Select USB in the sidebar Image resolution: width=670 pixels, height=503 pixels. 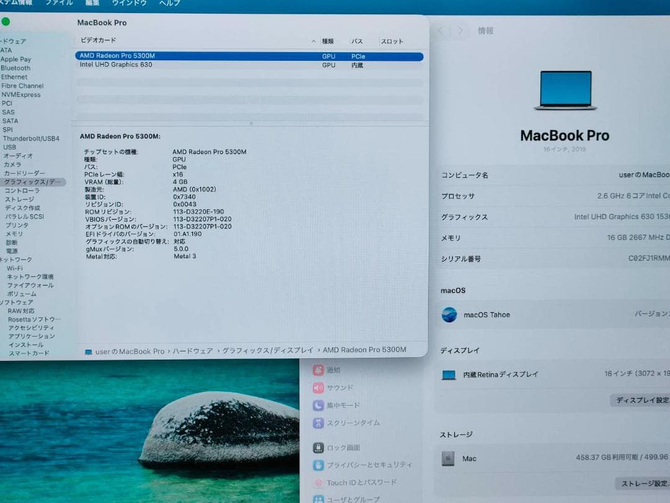click(x=9, y=147)
